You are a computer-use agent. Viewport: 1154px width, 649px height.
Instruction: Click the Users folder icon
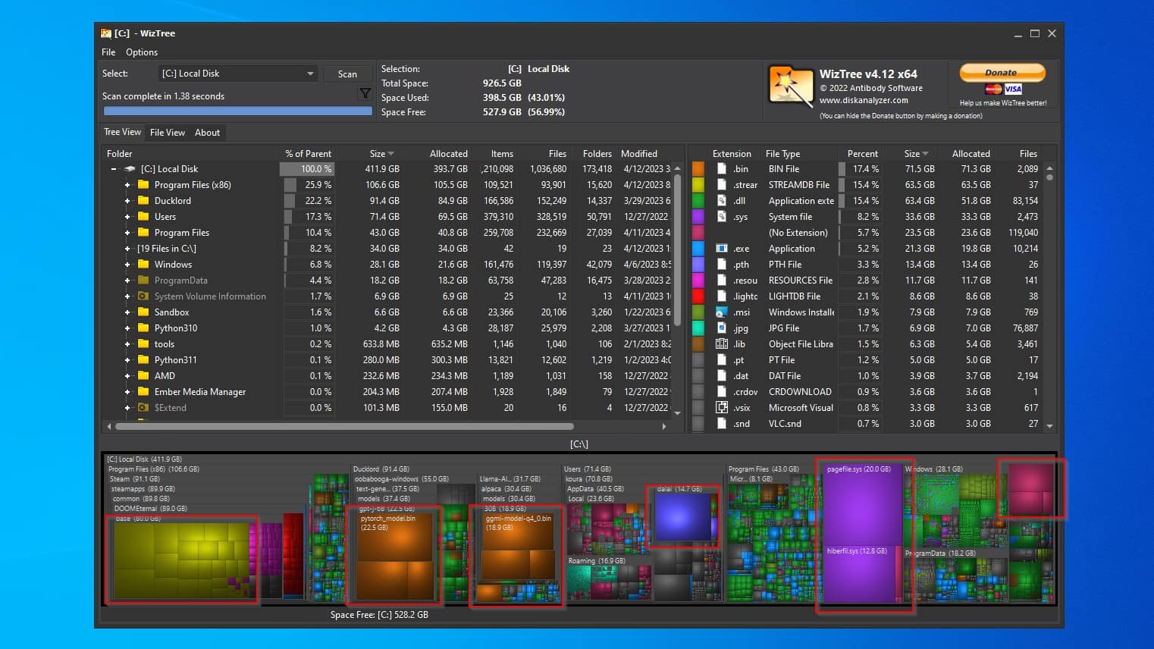pos(143,216)
